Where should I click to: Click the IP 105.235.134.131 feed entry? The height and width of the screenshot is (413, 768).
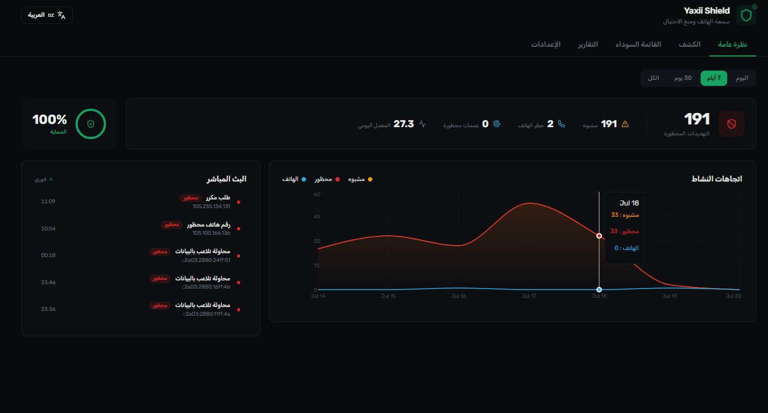(211, 206)
